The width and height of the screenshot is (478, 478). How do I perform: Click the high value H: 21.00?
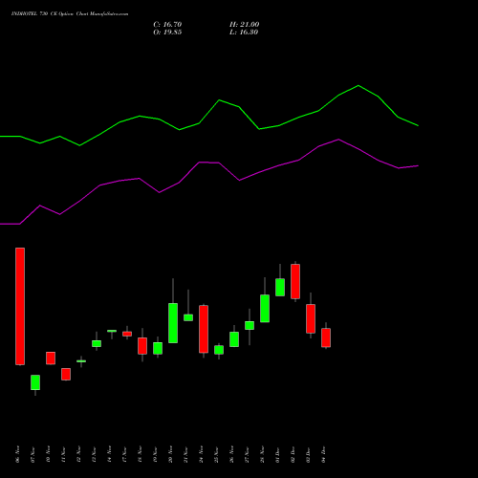click(x=244, y=25)
